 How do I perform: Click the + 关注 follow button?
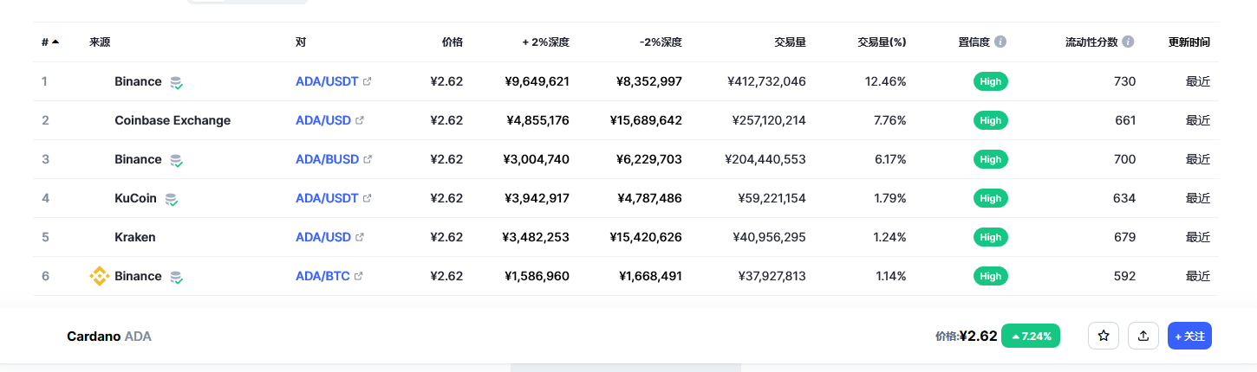(1189, 336)
